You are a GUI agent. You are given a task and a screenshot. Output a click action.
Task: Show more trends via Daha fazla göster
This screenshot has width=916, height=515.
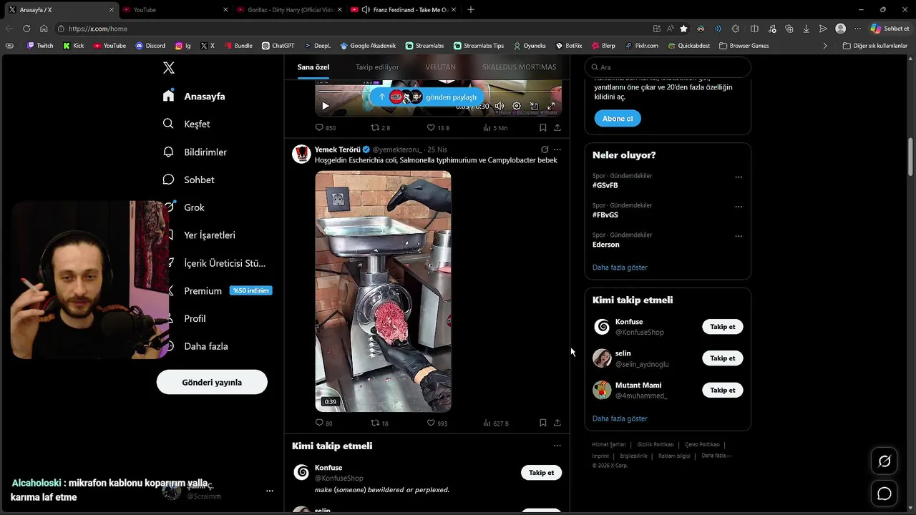click(x=620, y=268)
